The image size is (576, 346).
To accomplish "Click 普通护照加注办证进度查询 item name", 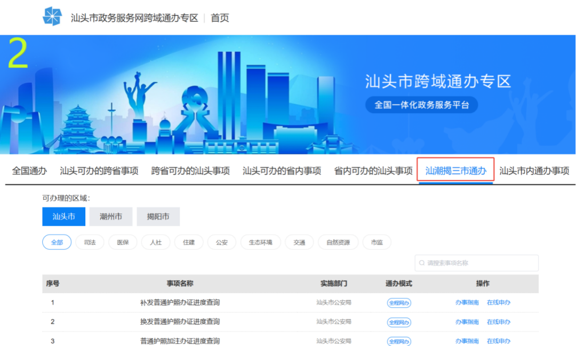I will tap(180, 341).
